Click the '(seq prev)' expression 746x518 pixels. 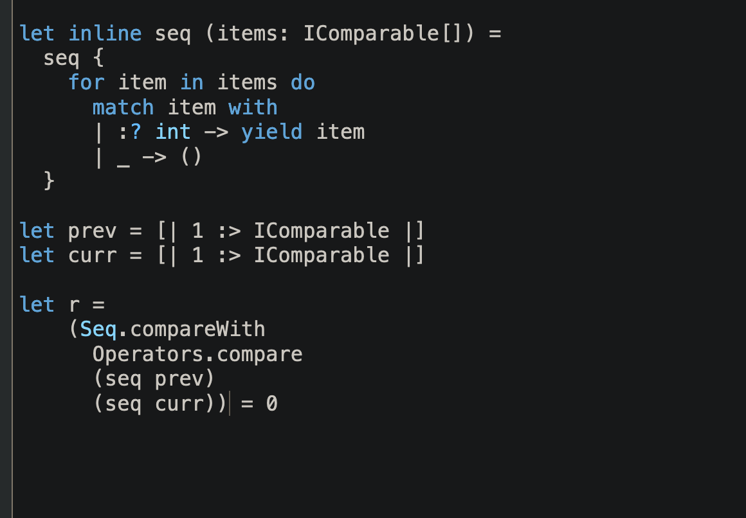pos(154,379)
